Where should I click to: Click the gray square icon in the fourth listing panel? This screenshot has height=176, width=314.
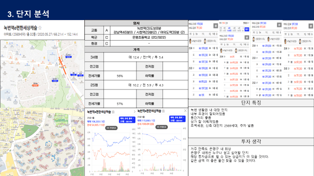coord(311,26)
